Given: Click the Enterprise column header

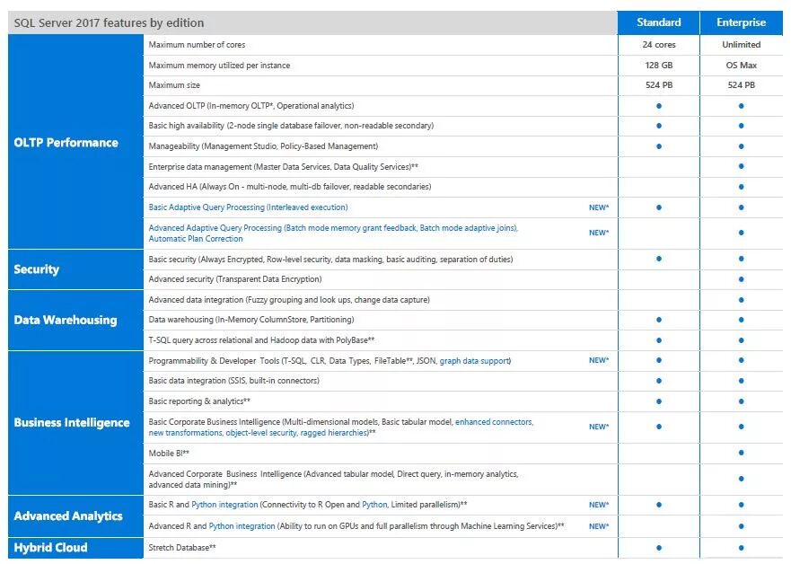Looking at the screenshot, I should (x=741, y=22).
